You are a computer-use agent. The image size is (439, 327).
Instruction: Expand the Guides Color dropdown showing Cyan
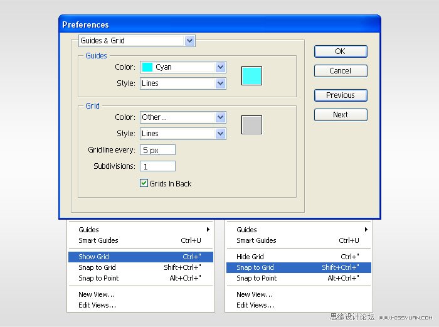coord(220,67)
